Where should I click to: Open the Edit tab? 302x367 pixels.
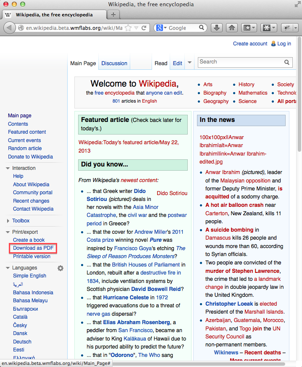point(178,63)
